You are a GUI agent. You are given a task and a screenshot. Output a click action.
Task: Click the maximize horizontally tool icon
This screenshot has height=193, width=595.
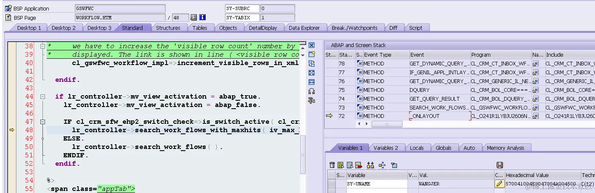coord(312,82)
